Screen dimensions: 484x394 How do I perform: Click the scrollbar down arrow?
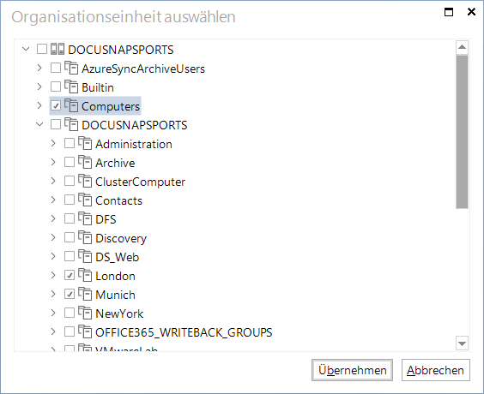tap(462, 343)
